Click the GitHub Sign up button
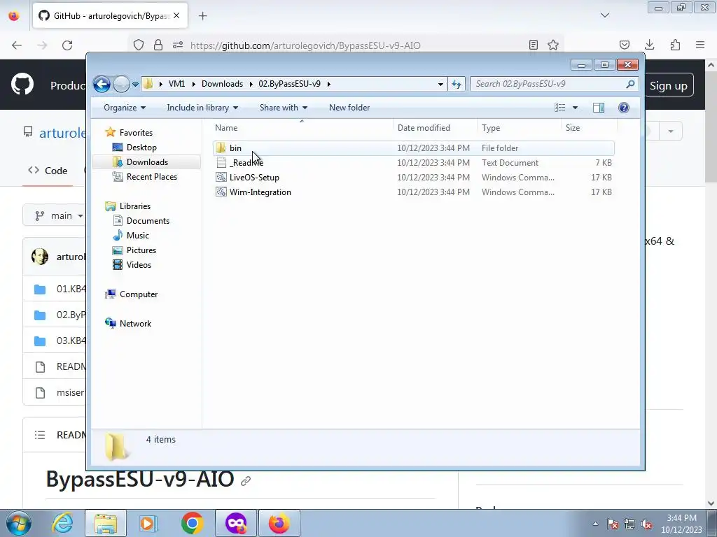Viewport: 717px width, 537px height. (x=668, y=85)
